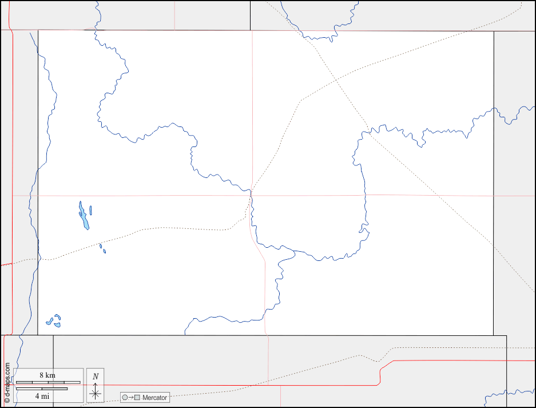Click the square icon in the Mercator legend
The width and height of the screenshot is (536, 408).
(137, 398)
